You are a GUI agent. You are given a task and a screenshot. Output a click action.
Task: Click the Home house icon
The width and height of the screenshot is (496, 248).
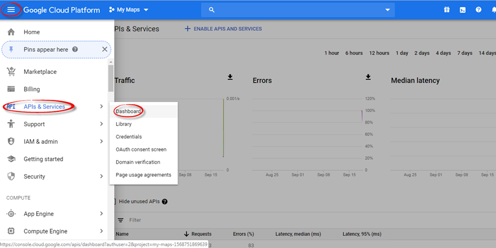[x=11, y=32]
